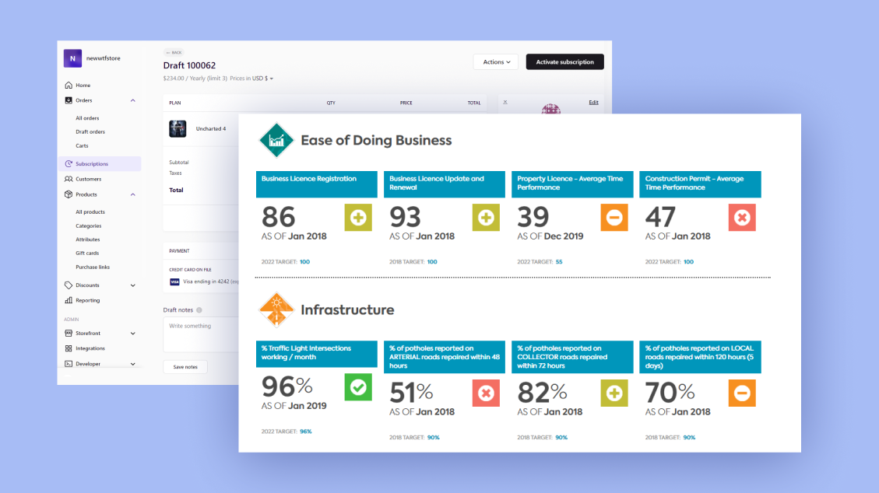Image resolution: width=879 pixels, height=493 pixels.
Task: Click the orange Infrastructure icon
Action: pyautogui.click(x=276, y=310)
